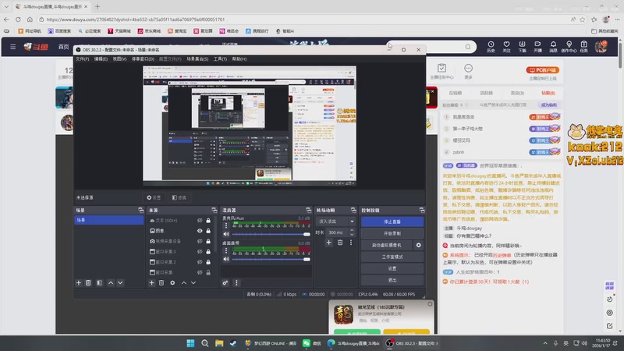Open Douyu viewing history icon
624x351 pixels.
click(x=491, y=47)
